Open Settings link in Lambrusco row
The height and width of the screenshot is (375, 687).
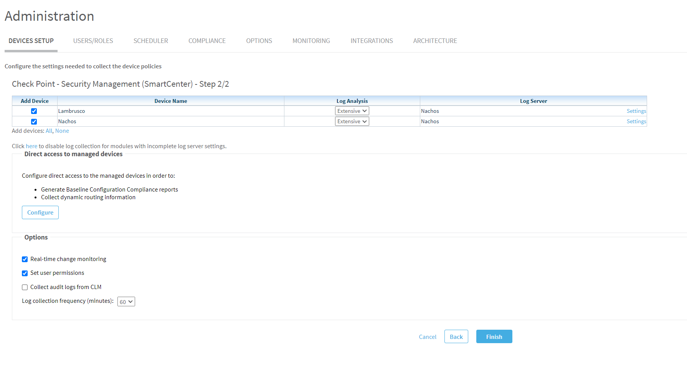click(636, 111)
